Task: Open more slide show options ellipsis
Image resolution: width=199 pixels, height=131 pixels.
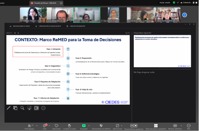Action: pos(43,108)
